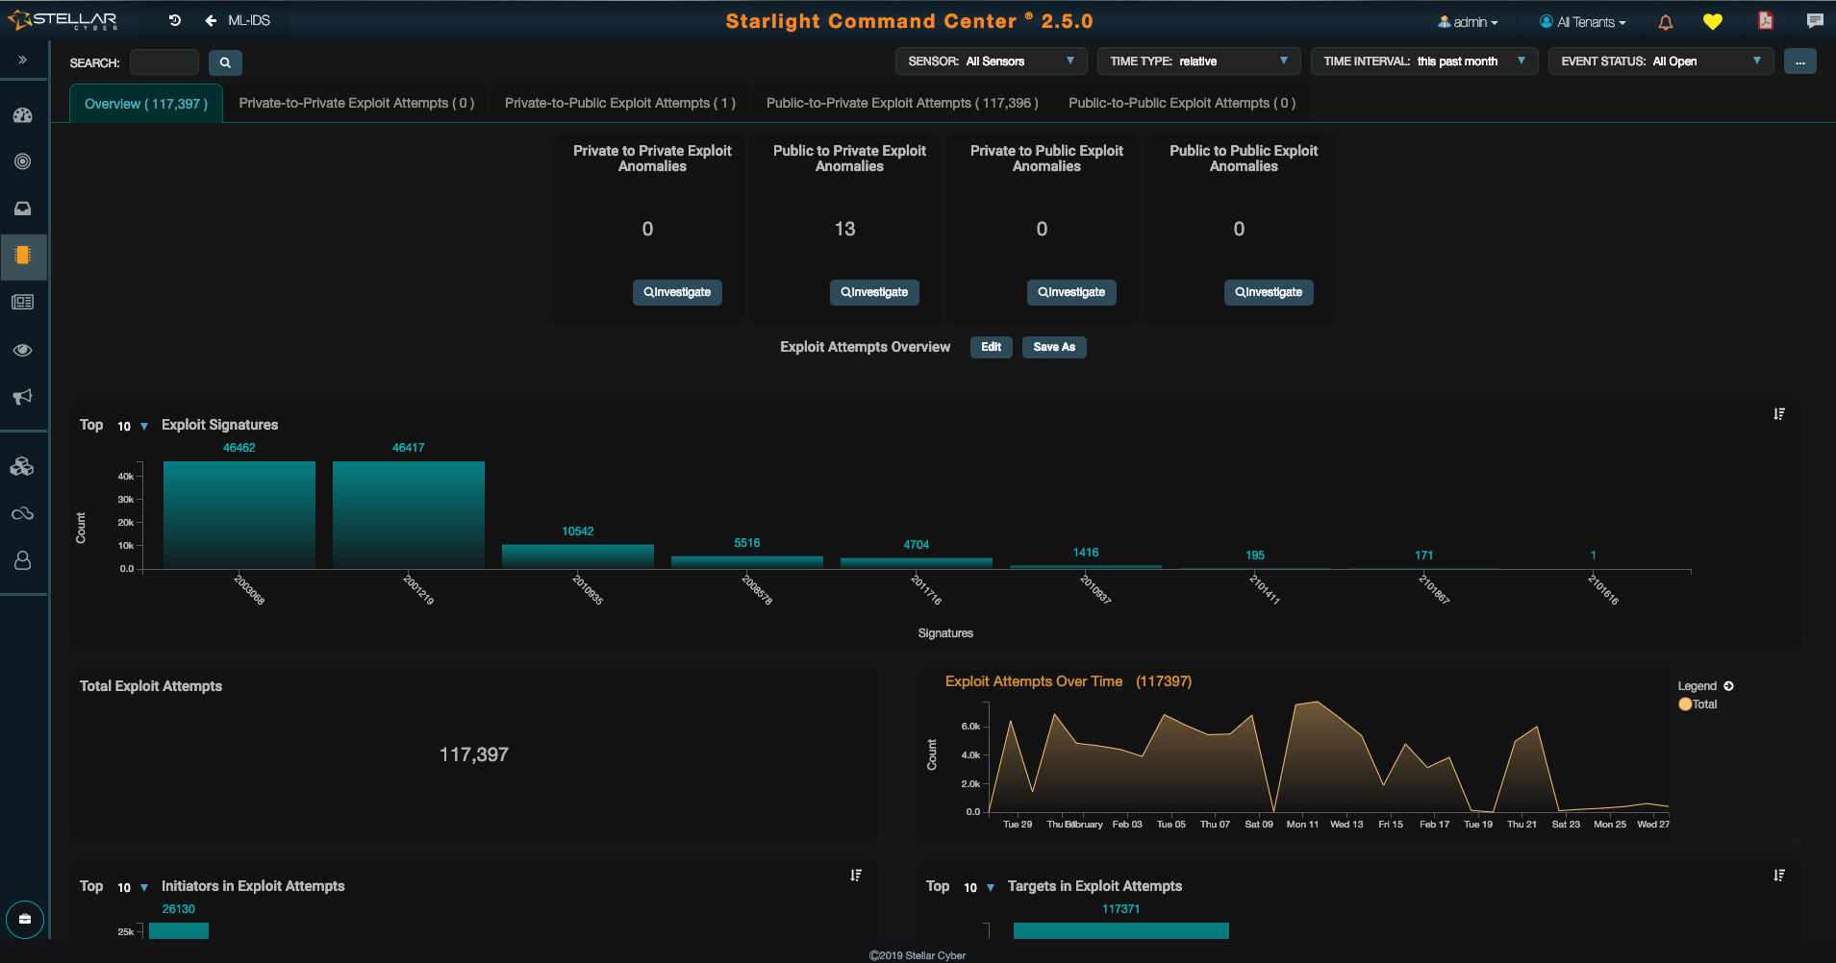This screenshot has height=963, width=1836.
Task: Open the inbox tray sidebar icon
Action: tap(23, 209)
